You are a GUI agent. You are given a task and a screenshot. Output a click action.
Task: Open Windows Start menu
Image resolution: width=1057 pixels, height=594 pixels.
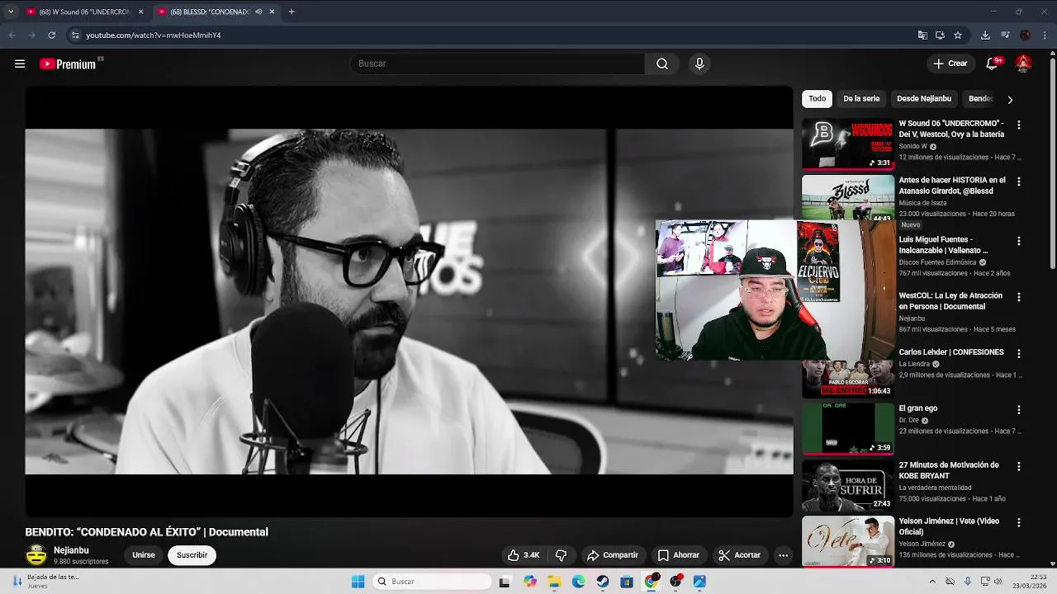coord(358,582)
